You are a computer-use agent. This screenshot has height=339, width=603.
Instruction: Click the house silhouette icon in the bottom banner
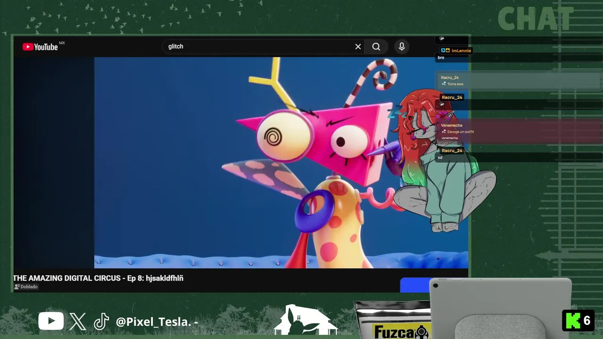coord(306,320)
